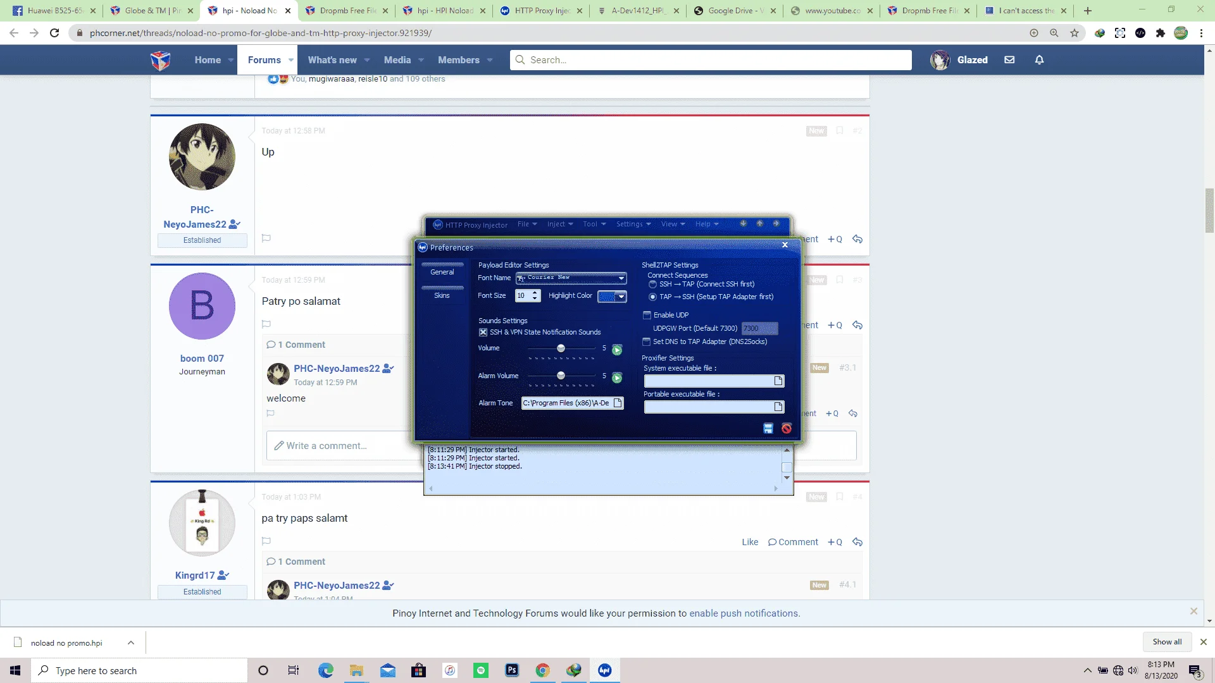Adjust the Volume slider handle

[x=561, y=348]
